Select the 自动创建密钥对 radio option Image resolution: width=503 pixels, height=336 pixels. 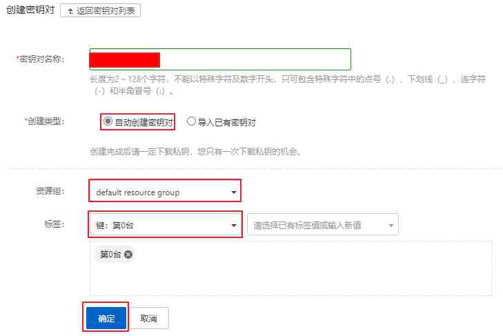point(108,121)
